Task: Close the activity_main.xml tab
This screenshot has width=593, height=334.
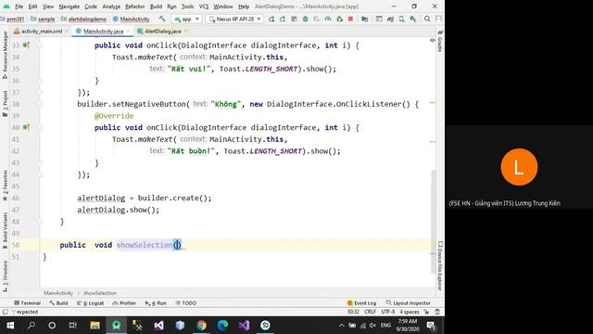Action: point(67,31)
